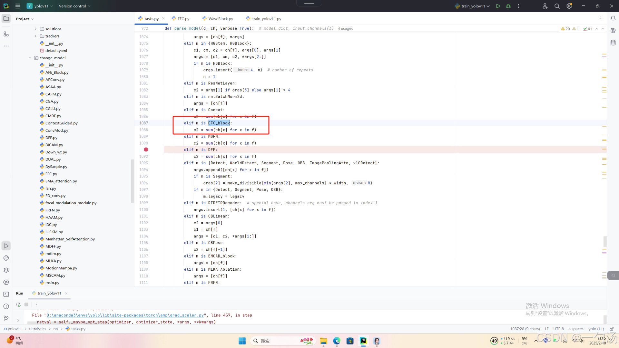Open the Database tool window icon
This screenshot has height=348, width=619.
613,43
